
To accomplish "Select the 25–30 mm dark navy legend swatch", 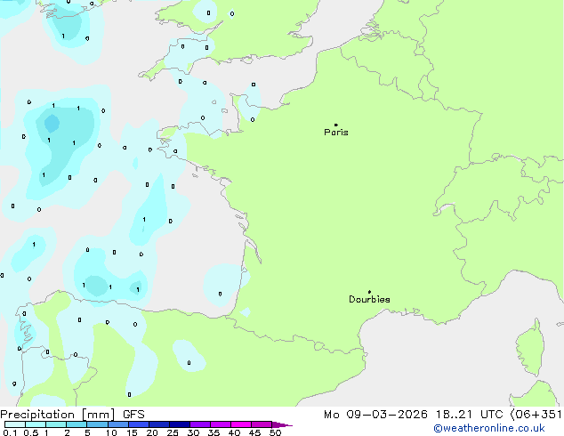I will (x=180, y=424).
